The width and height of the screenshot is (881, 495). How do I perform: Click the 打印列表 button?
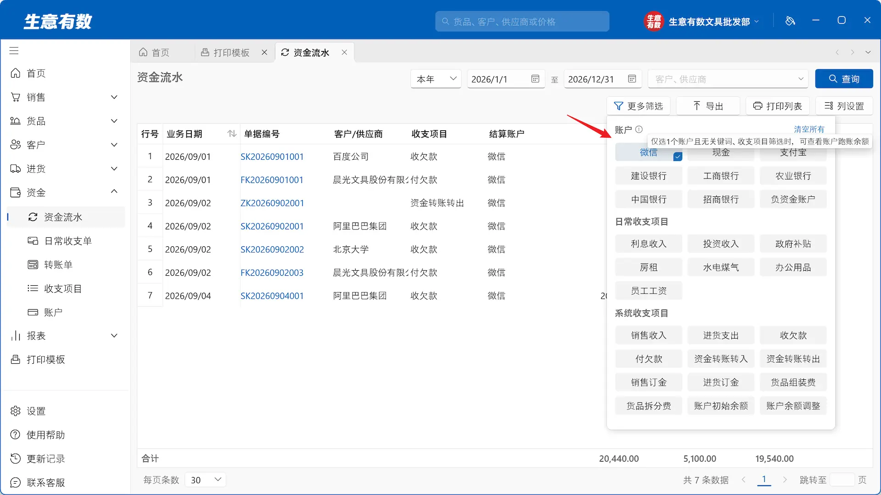pos(777,106)
